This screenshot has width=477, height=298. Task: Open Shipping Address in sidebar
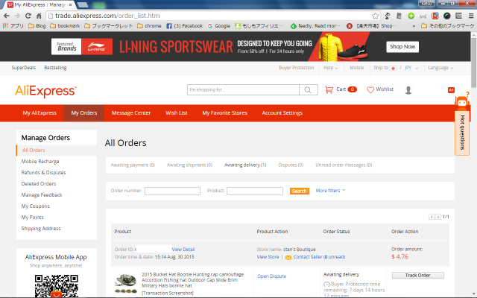pyautogui.click(x=41, y=229)
